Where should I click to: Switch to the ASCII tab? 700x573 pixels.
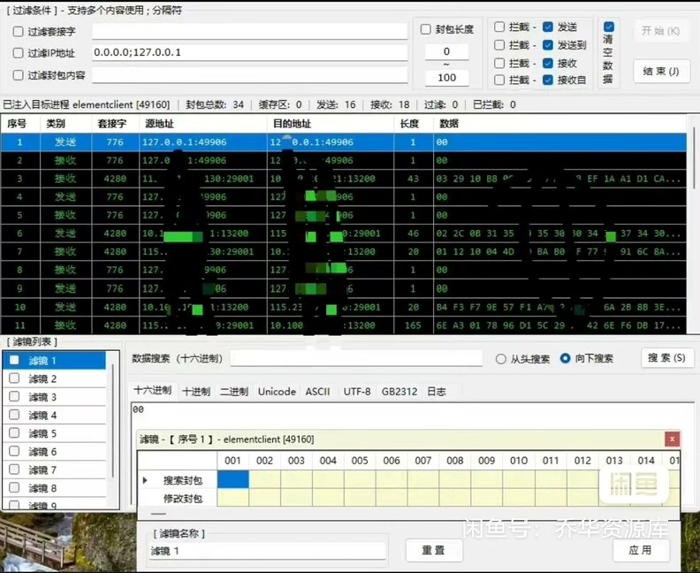[x=317, y=392]
